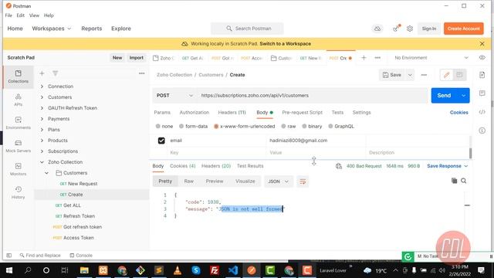Collapse the Customers folder in Zoho Collection
Screen dimensions: 494x278
[x=46, y=173]
